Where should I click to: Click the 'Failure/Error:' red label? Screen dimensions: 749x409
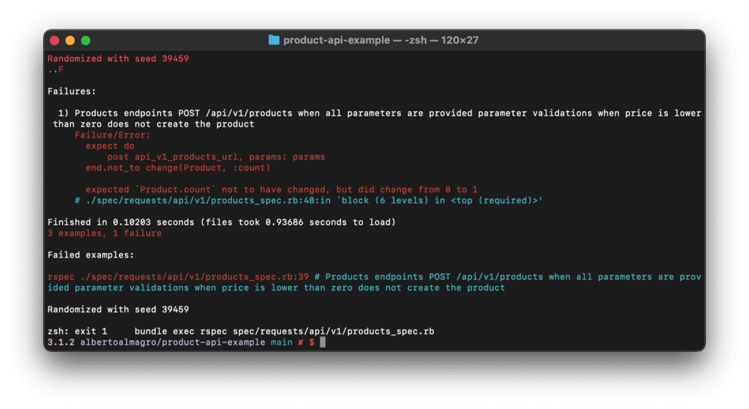pos(113,135)
